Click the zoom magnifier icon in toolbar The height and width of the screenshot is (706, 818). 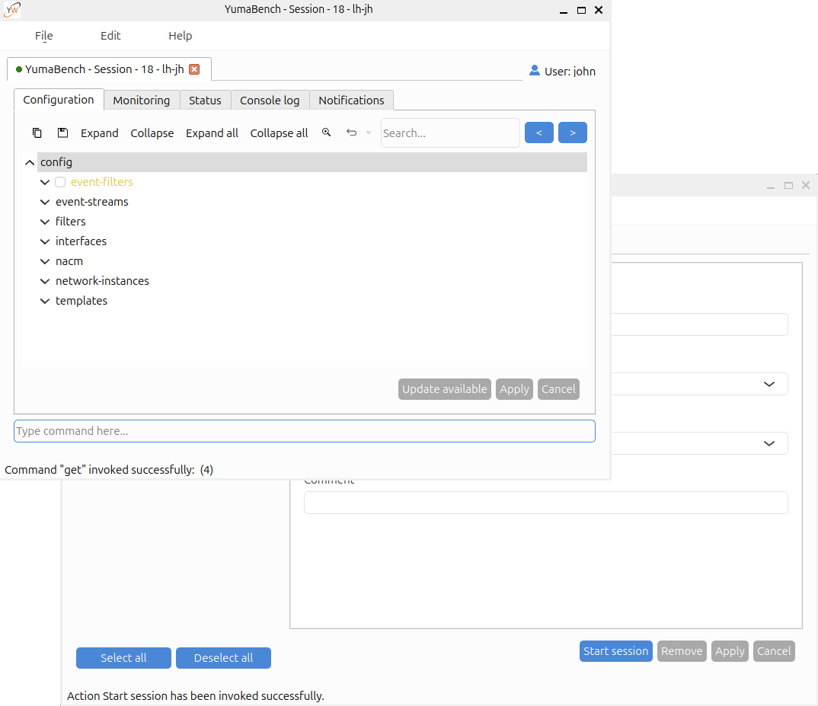click(x=326, y=133)
